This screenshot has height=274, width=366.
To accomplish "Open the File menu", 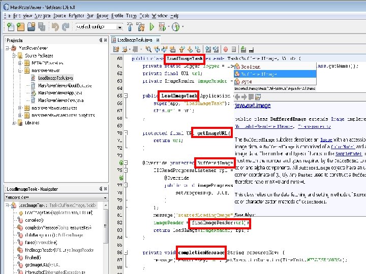I will point(7,16).
